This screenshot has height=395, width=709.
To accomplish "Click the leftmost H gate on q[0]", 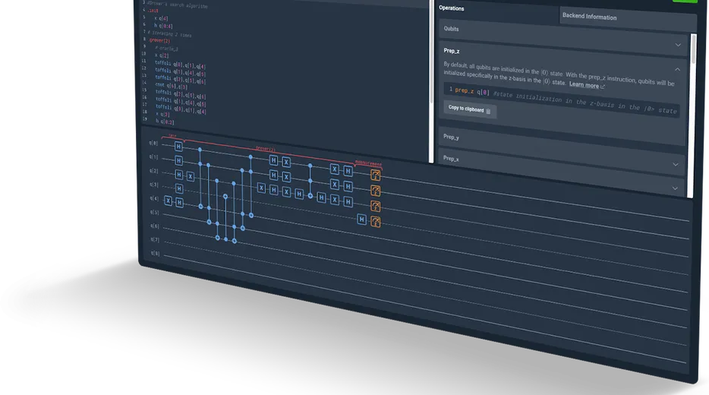I will [178, 146].
